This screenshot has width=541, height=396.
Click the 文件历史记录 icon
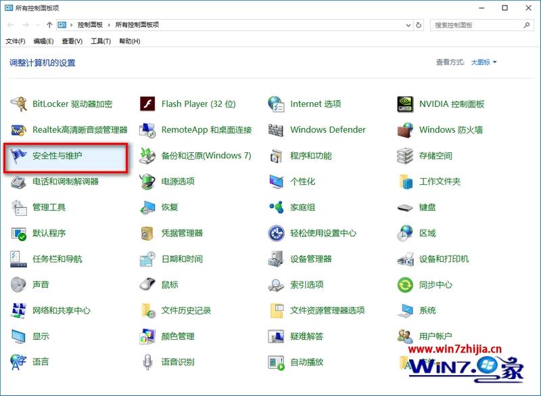point(147,311)
